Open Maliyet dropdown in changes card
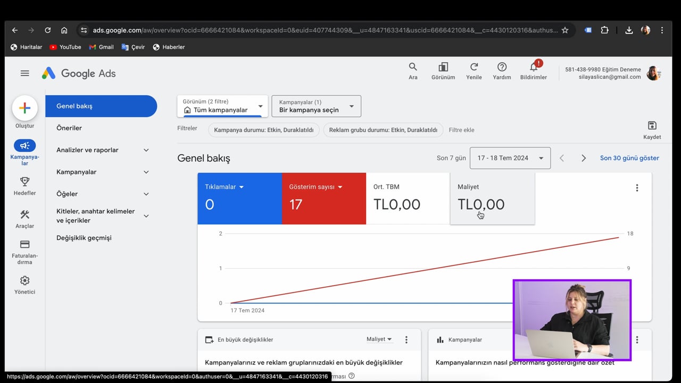 click(x=379, y=339)
